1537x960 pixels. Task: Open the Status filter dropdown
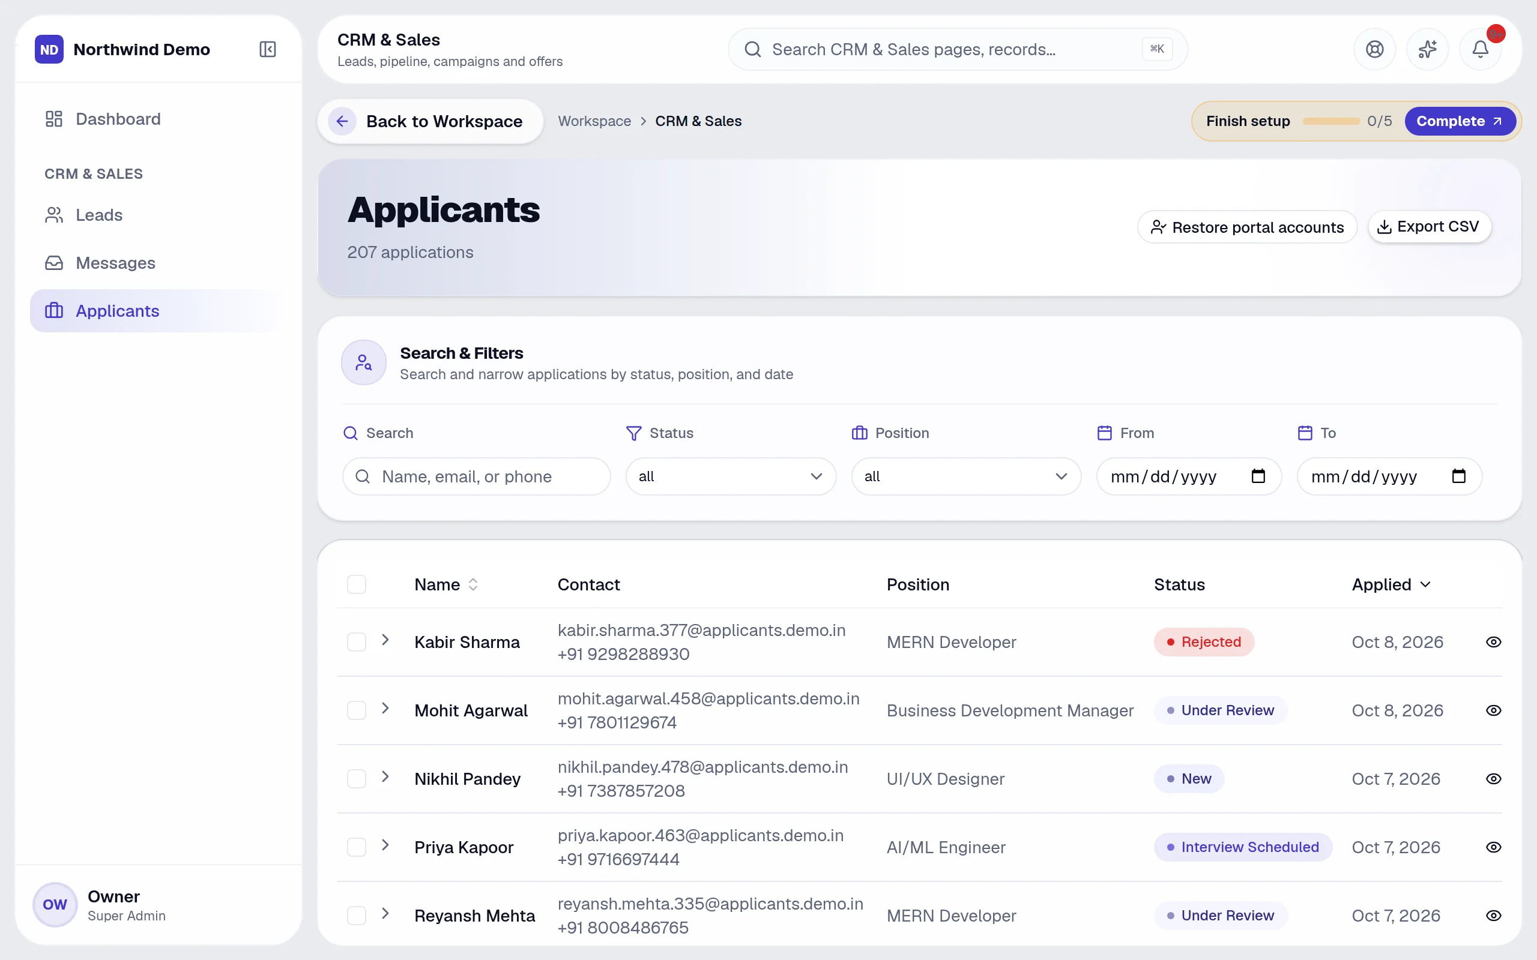[x=731, y=476]
